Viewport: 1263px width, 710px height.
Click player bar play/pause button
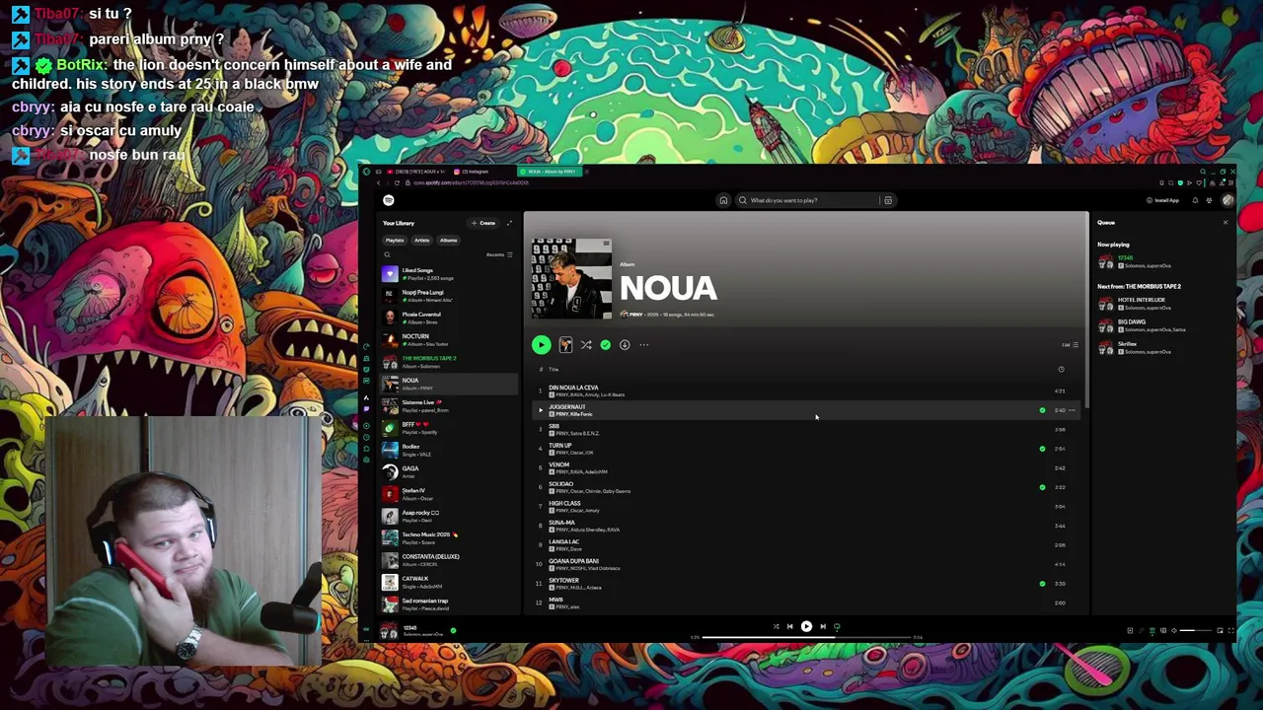pos(806,626)
